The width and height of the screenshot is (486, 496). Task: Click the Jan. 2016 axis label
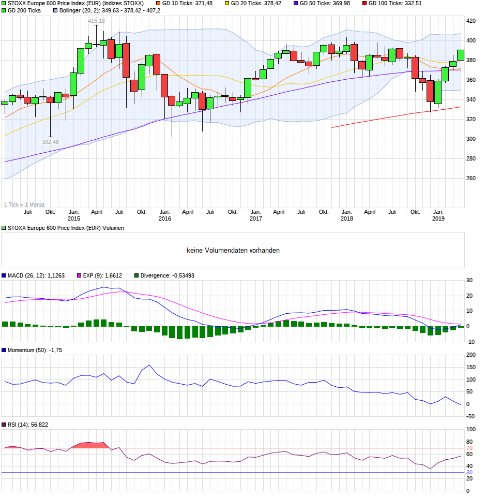(x=164, y=215)
